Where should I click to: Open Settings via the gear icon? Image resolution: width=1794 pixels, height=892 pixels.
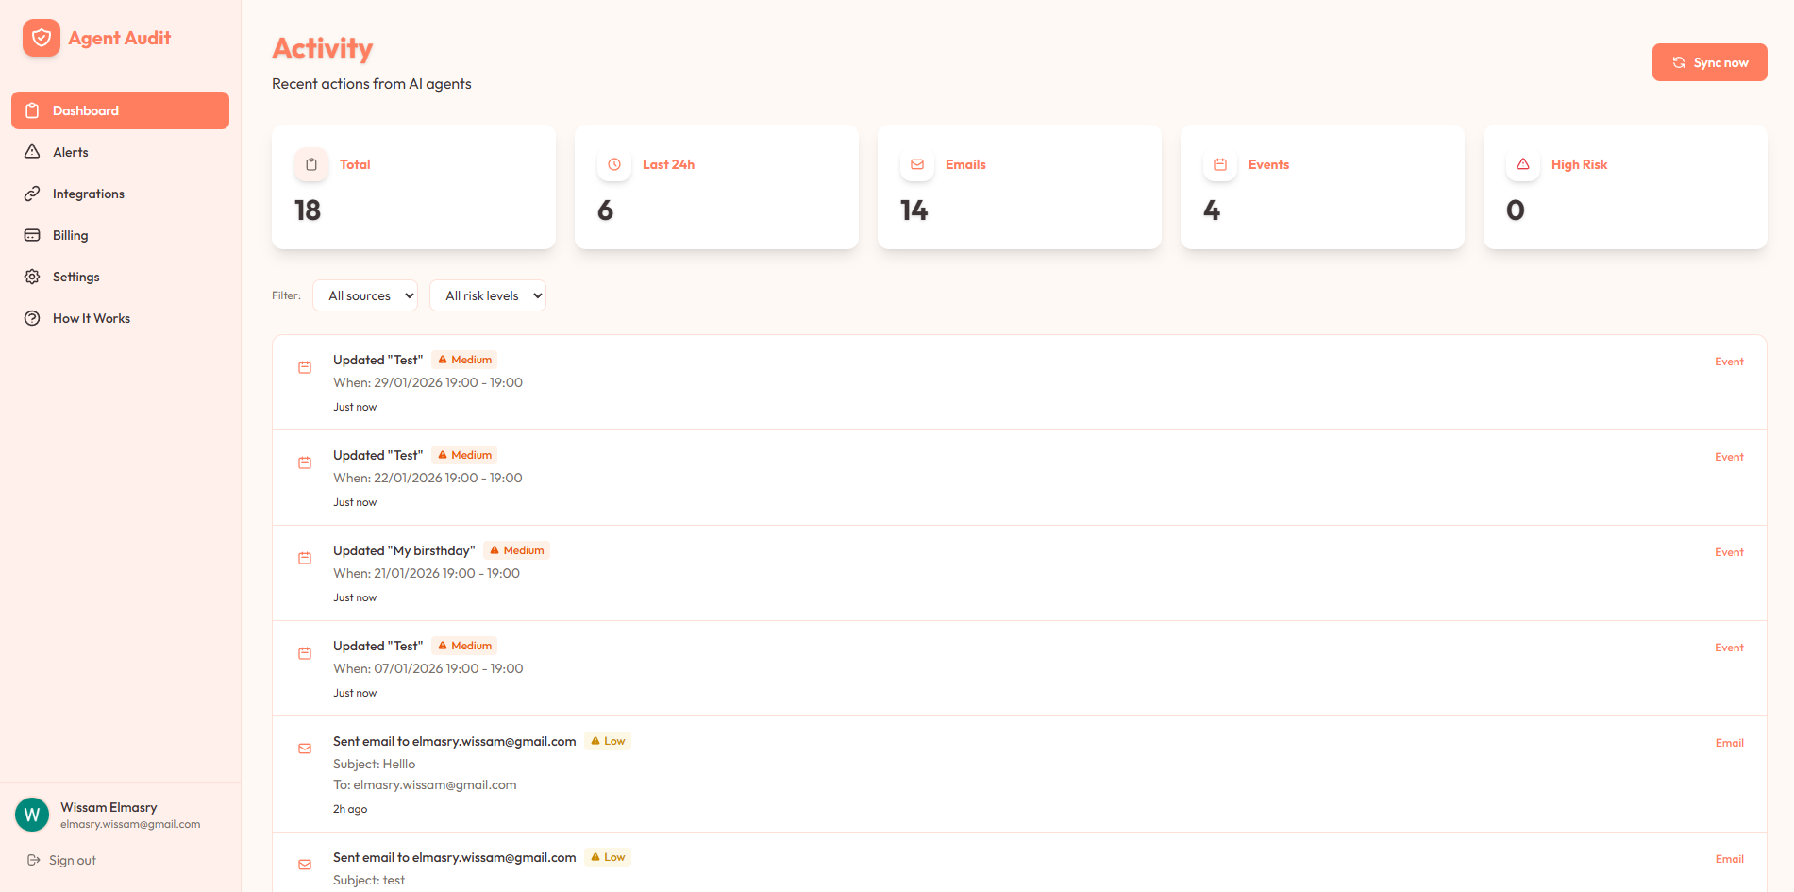click(32, 277)
